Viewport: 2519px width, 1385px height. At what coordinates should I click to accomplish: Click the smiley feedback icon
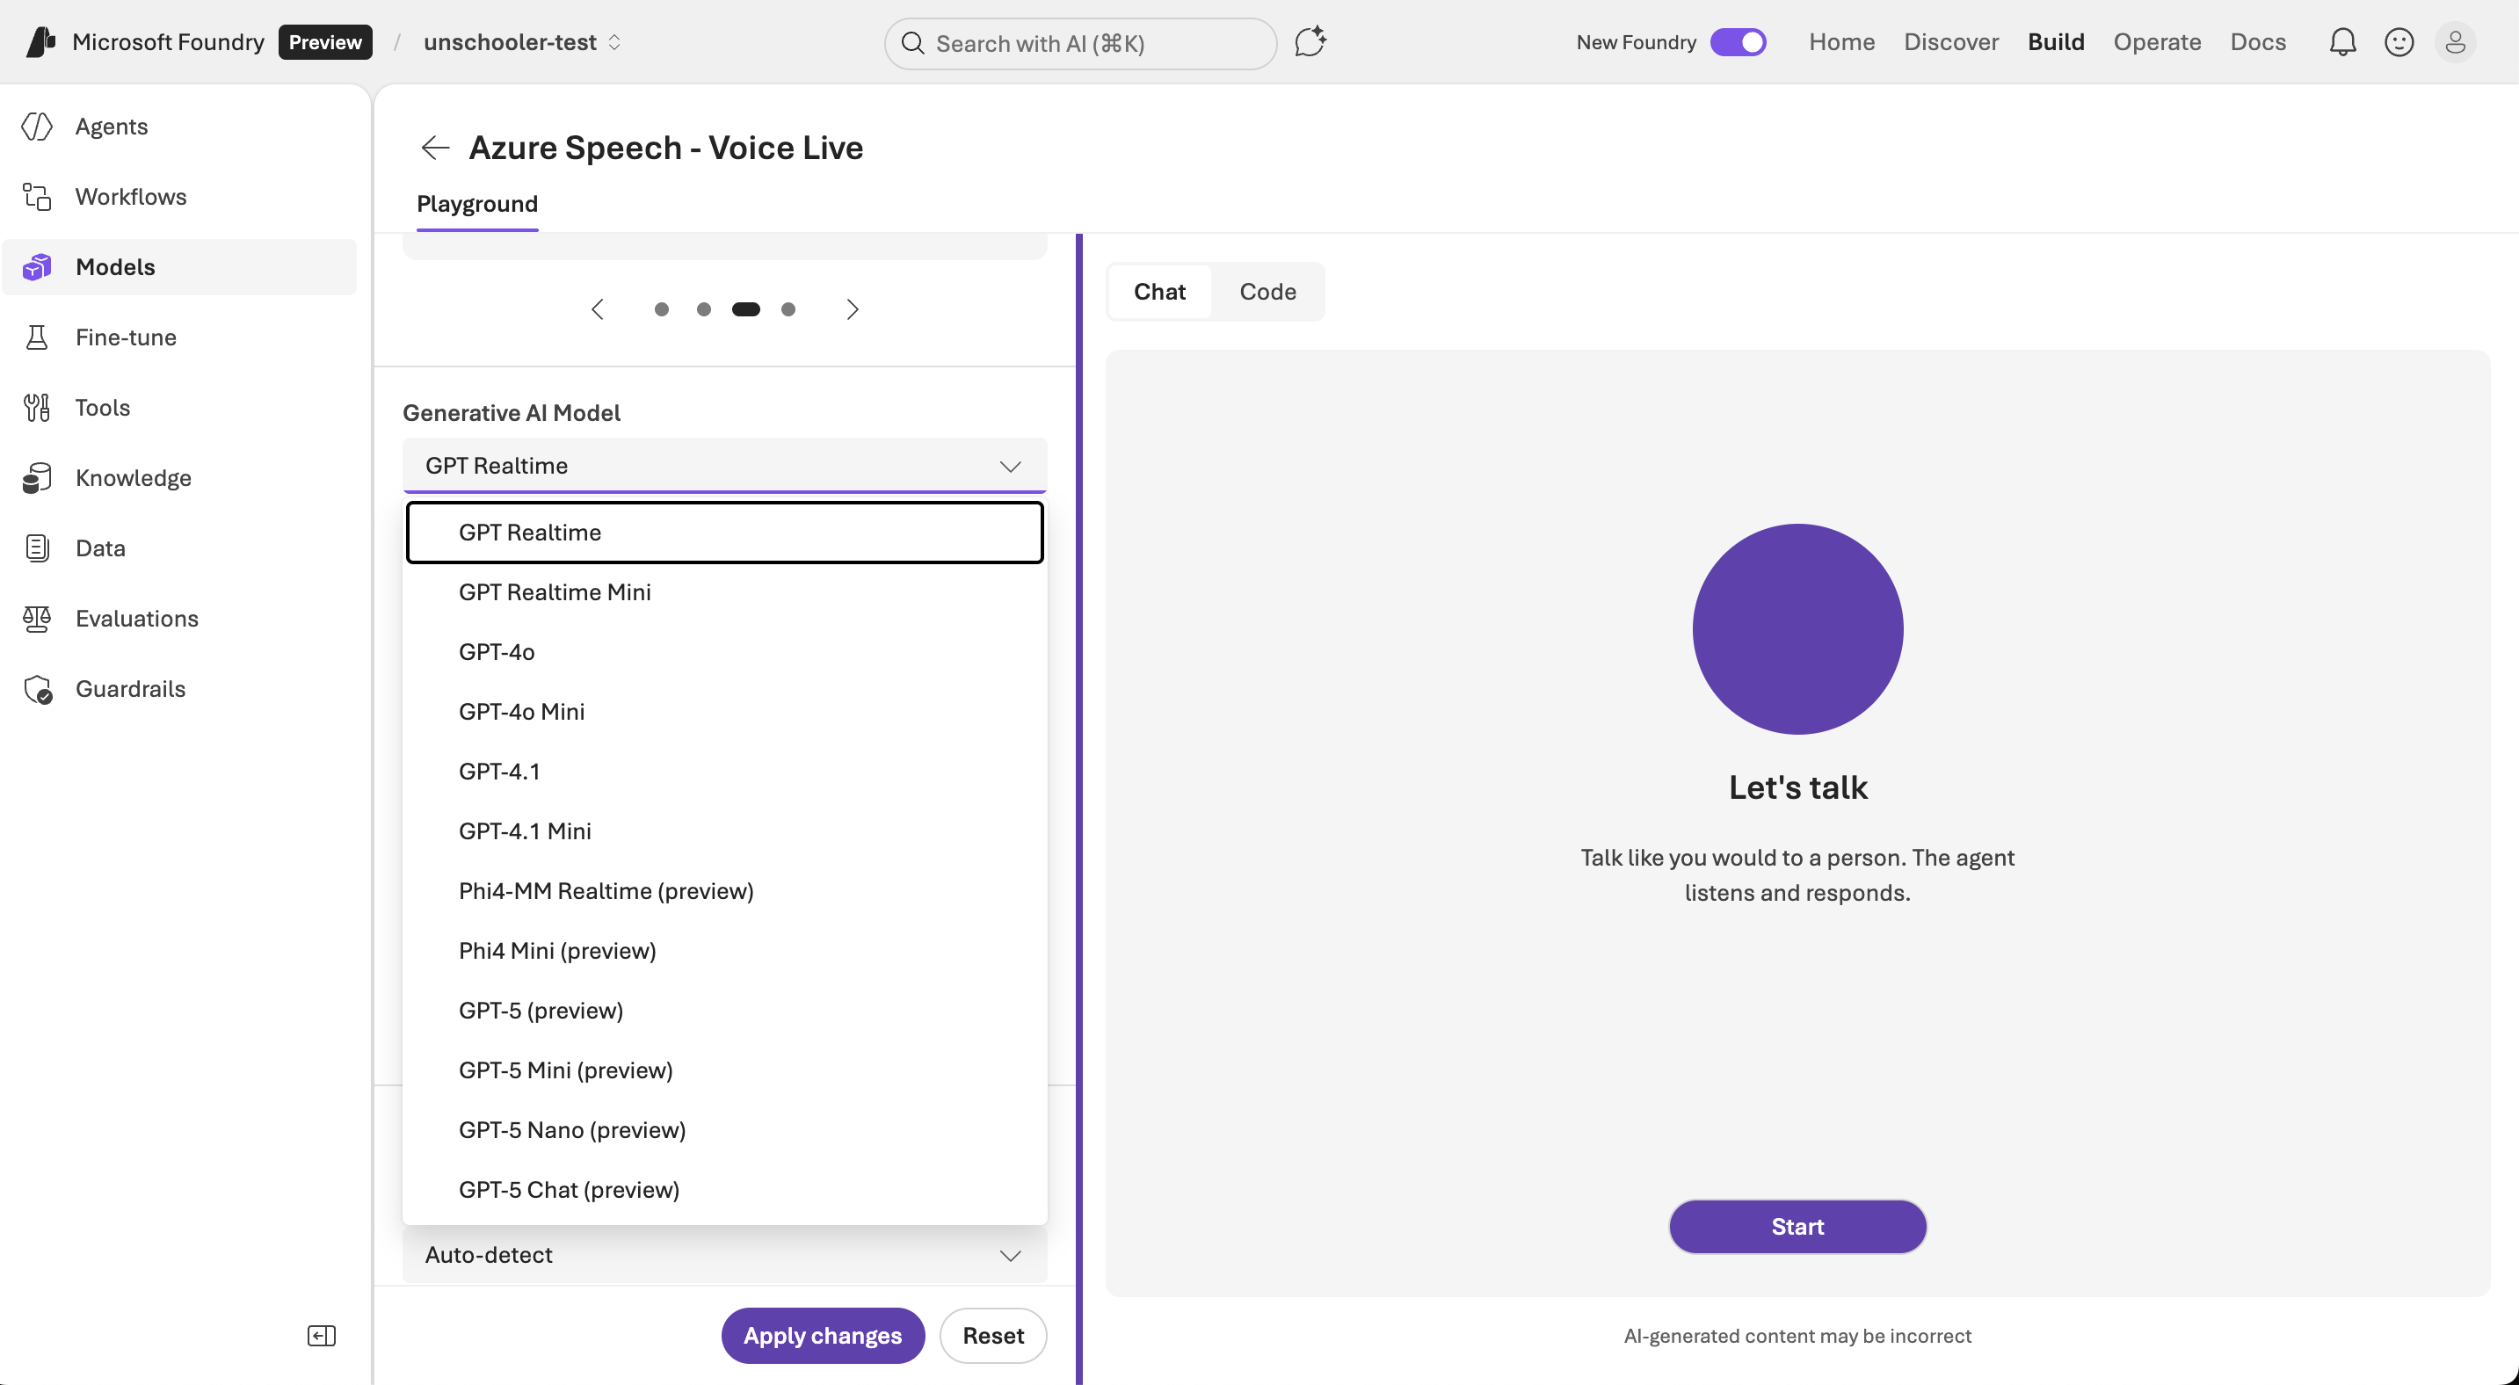[x=2399, y=42]
